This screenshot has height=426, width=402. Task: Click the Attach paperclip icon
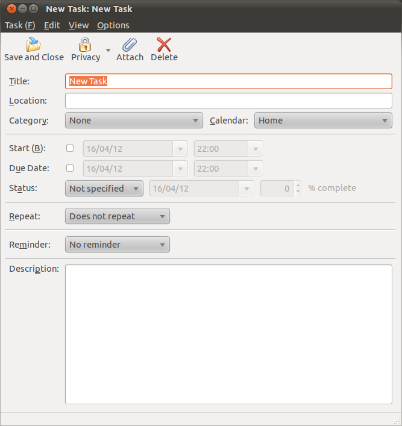[130, 45]
